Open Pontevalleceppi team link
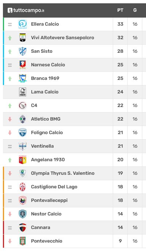The image size is (146, 251). click(49, 200)
